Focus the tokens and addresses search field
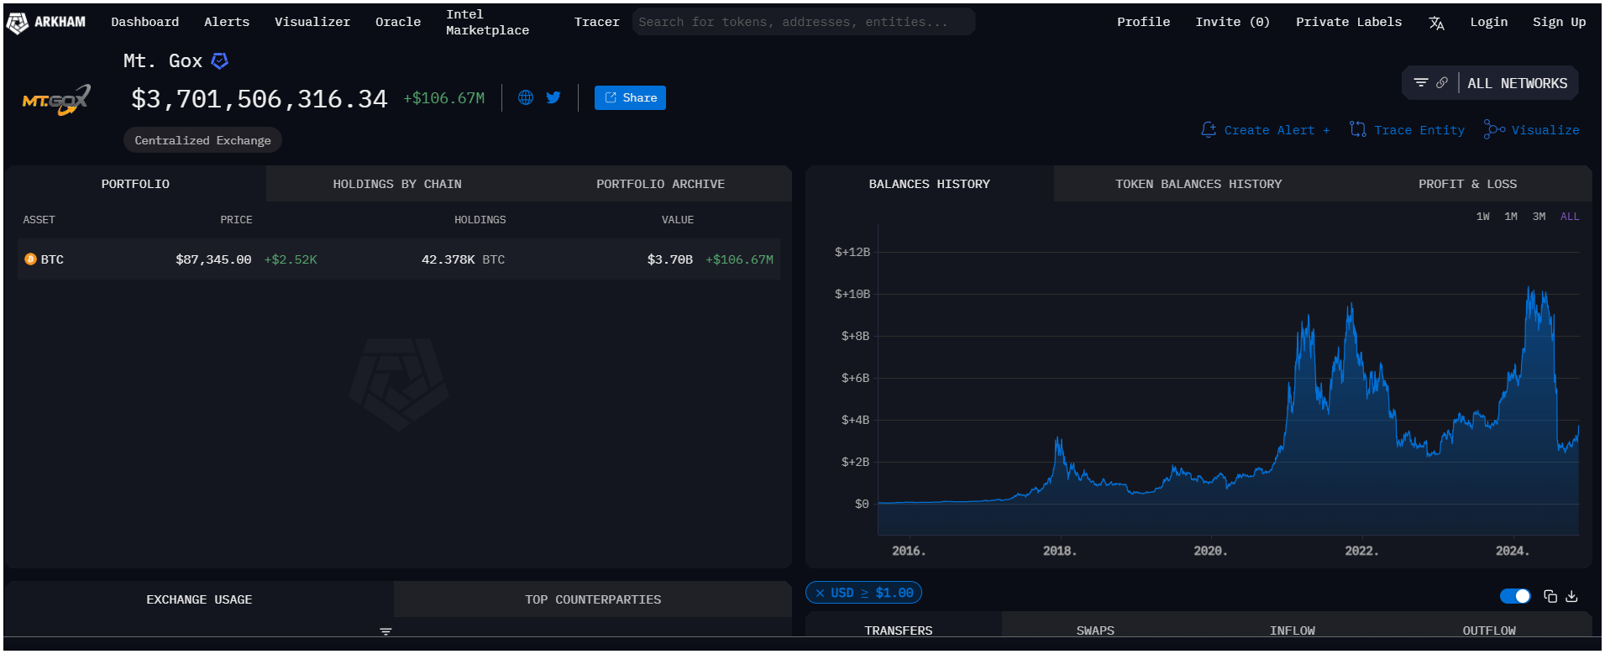The image size is (1605, 654). (804, 22)
